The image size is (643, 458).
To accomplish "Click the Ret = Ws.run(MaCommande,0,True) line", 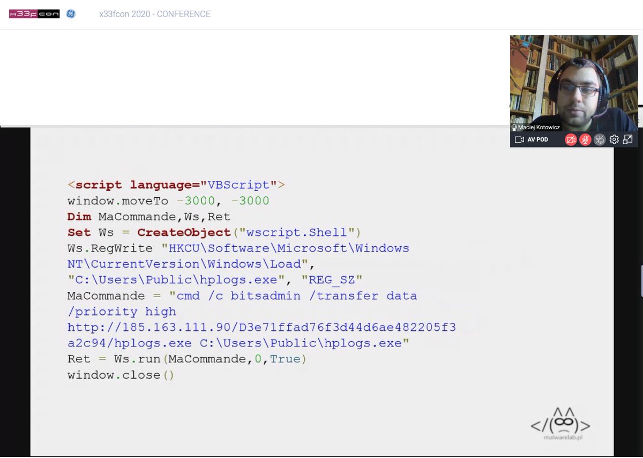I will 188,359.
